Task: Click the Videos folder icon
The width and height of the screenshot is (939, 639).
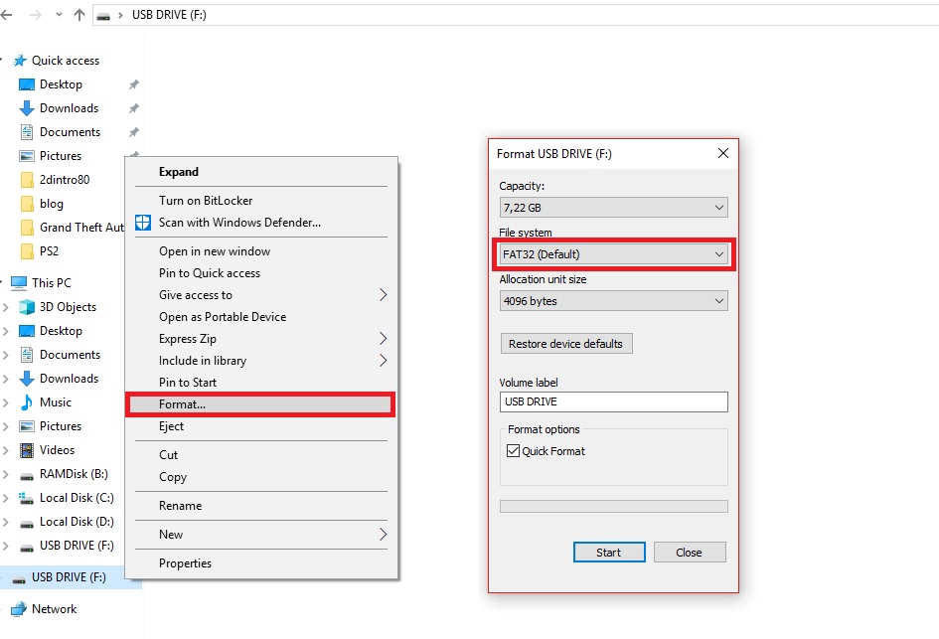Action: point(27,450)
